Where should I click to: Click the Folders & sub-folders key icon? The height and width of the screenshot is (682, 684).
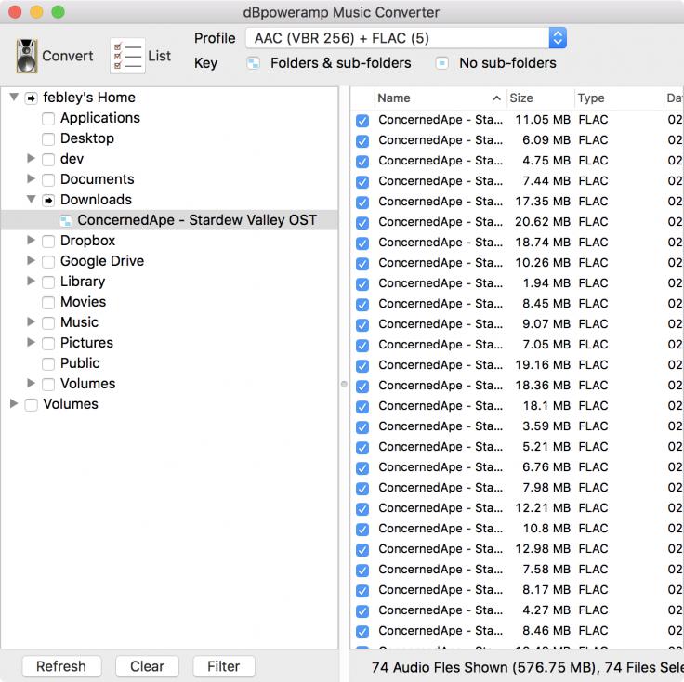253,63
